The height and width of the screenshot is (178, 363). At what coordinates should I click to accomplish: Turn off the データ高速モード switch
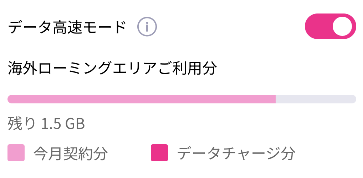tap(330, 26)
